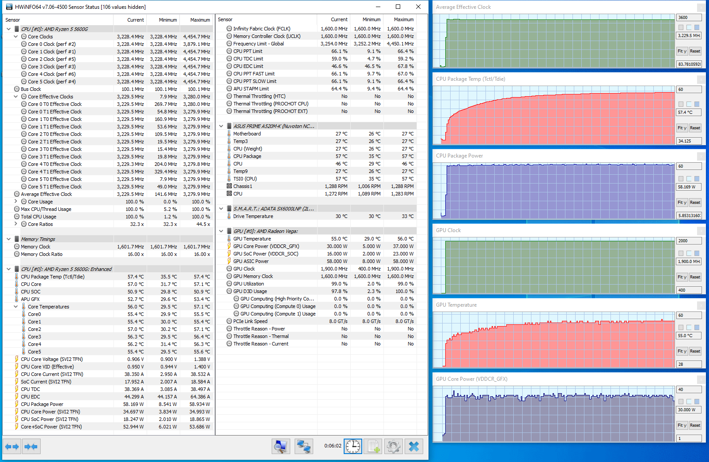The image size is (709, 462).
Task: Collapse the Core Clocks tree node
Action: 16,37
